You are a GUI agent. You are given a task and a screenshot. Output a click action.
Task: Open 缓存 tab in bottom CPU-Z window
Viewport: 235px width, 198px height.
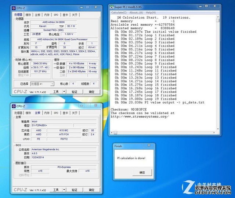click(28, 113)
